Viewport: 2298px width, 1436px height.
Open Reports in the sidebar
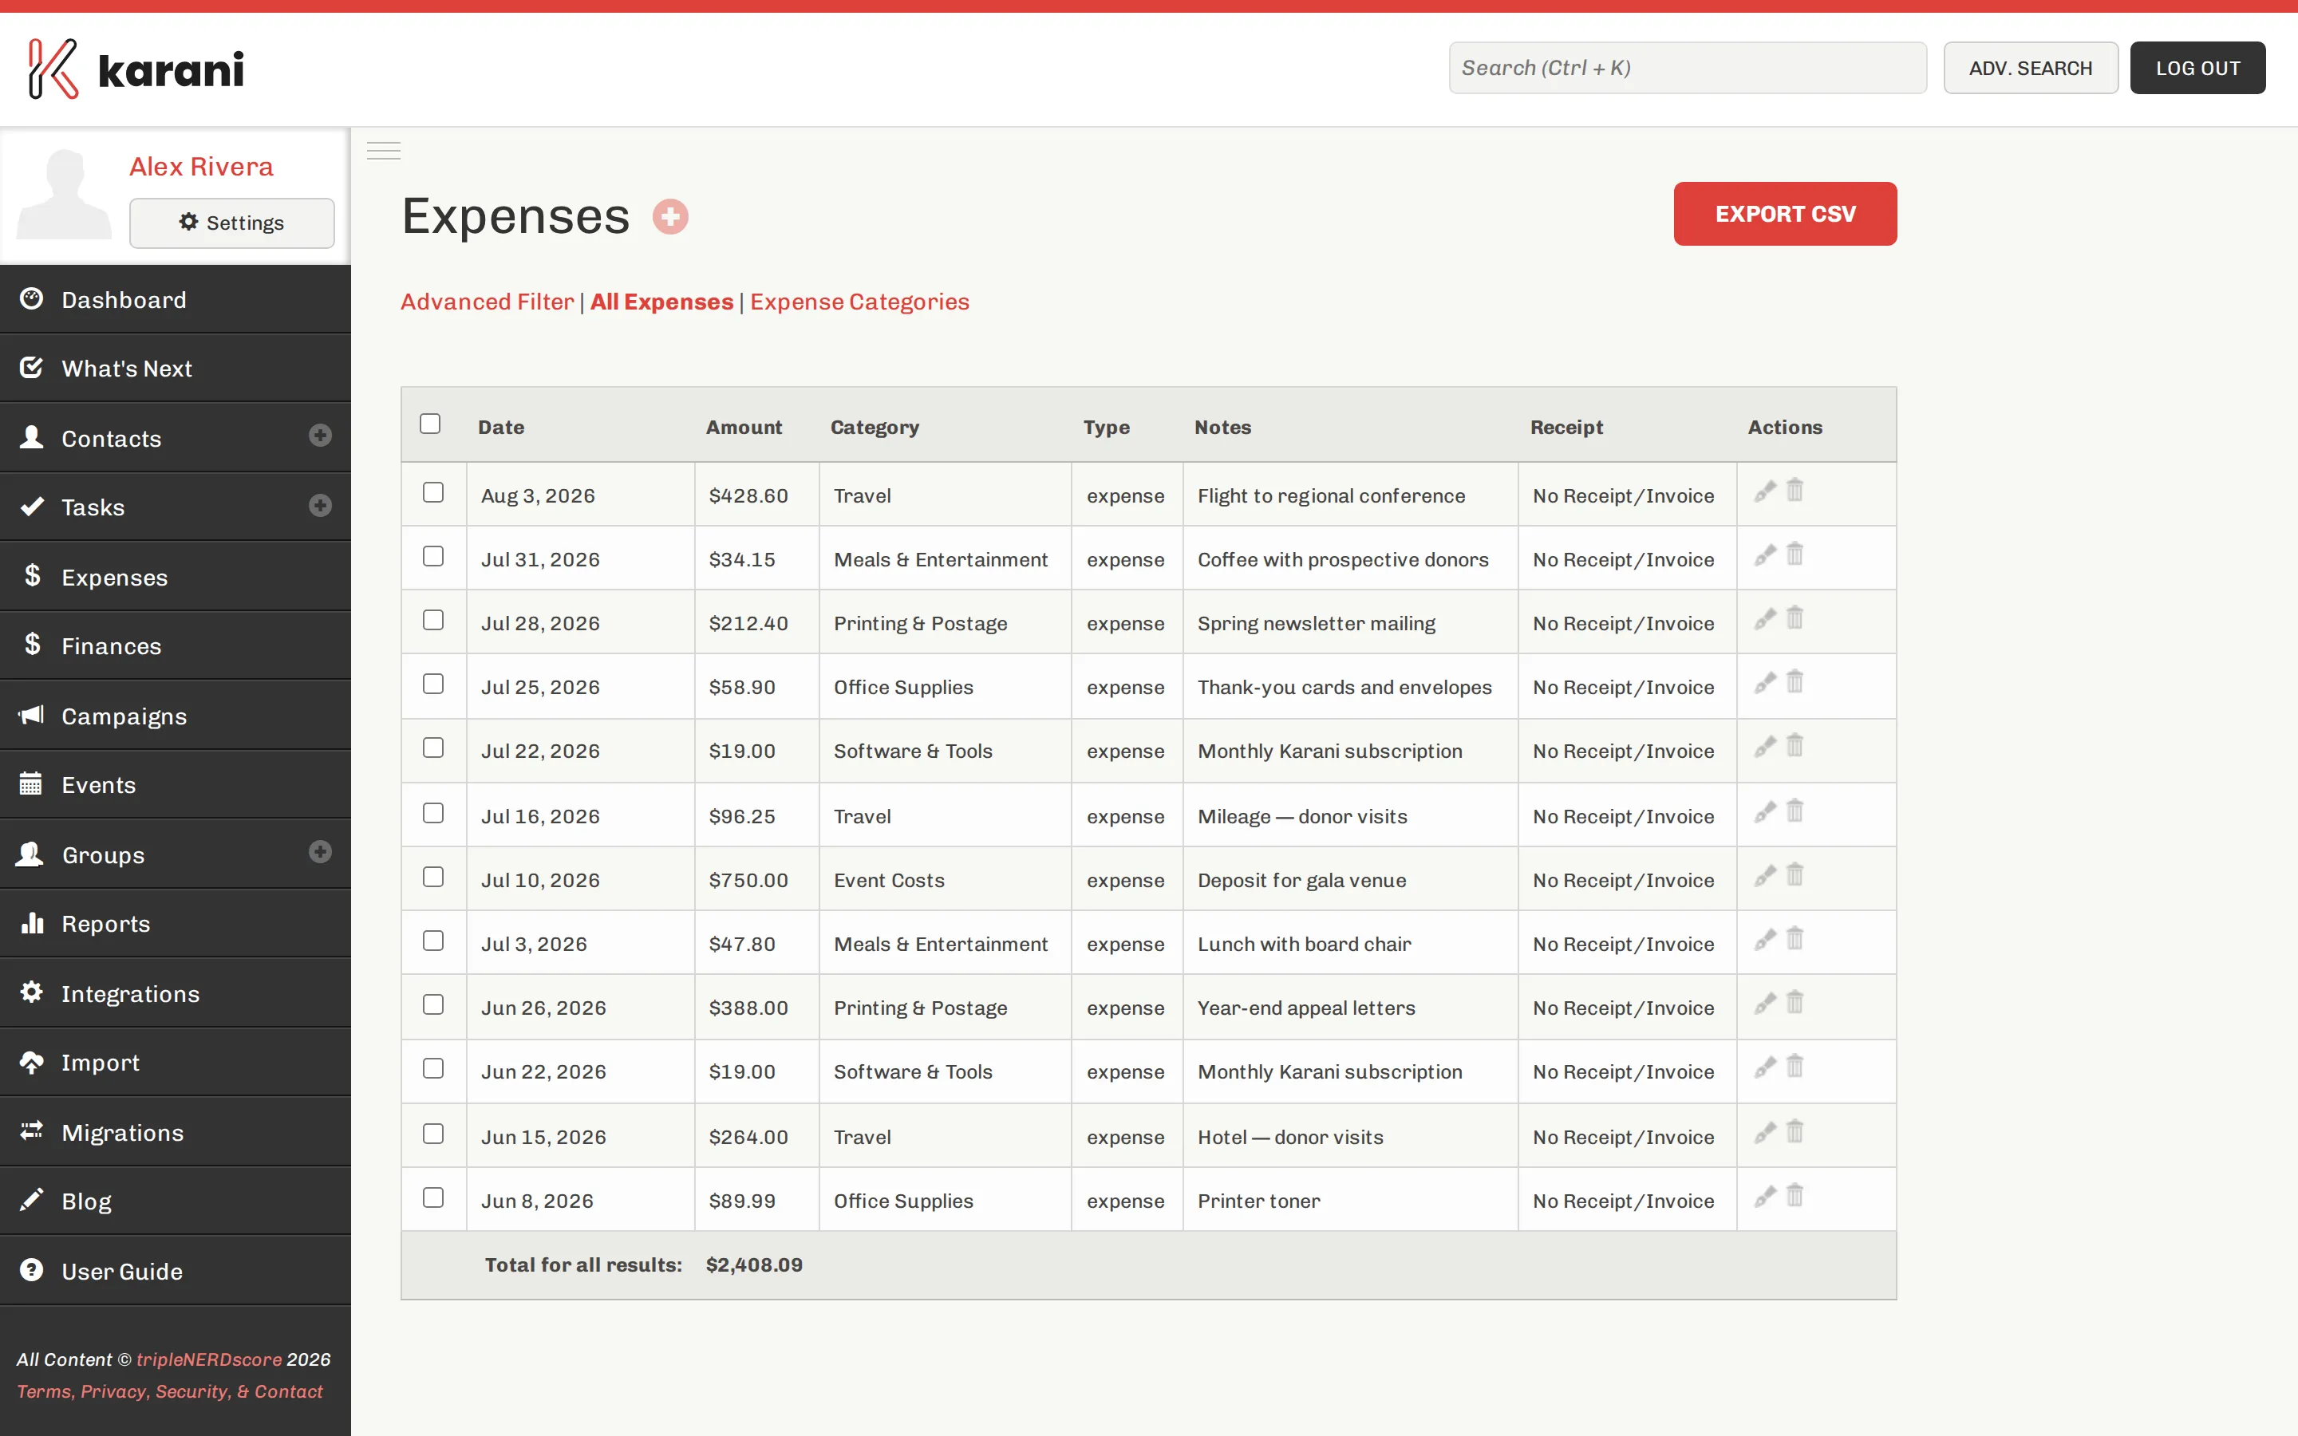click(176, 924)
